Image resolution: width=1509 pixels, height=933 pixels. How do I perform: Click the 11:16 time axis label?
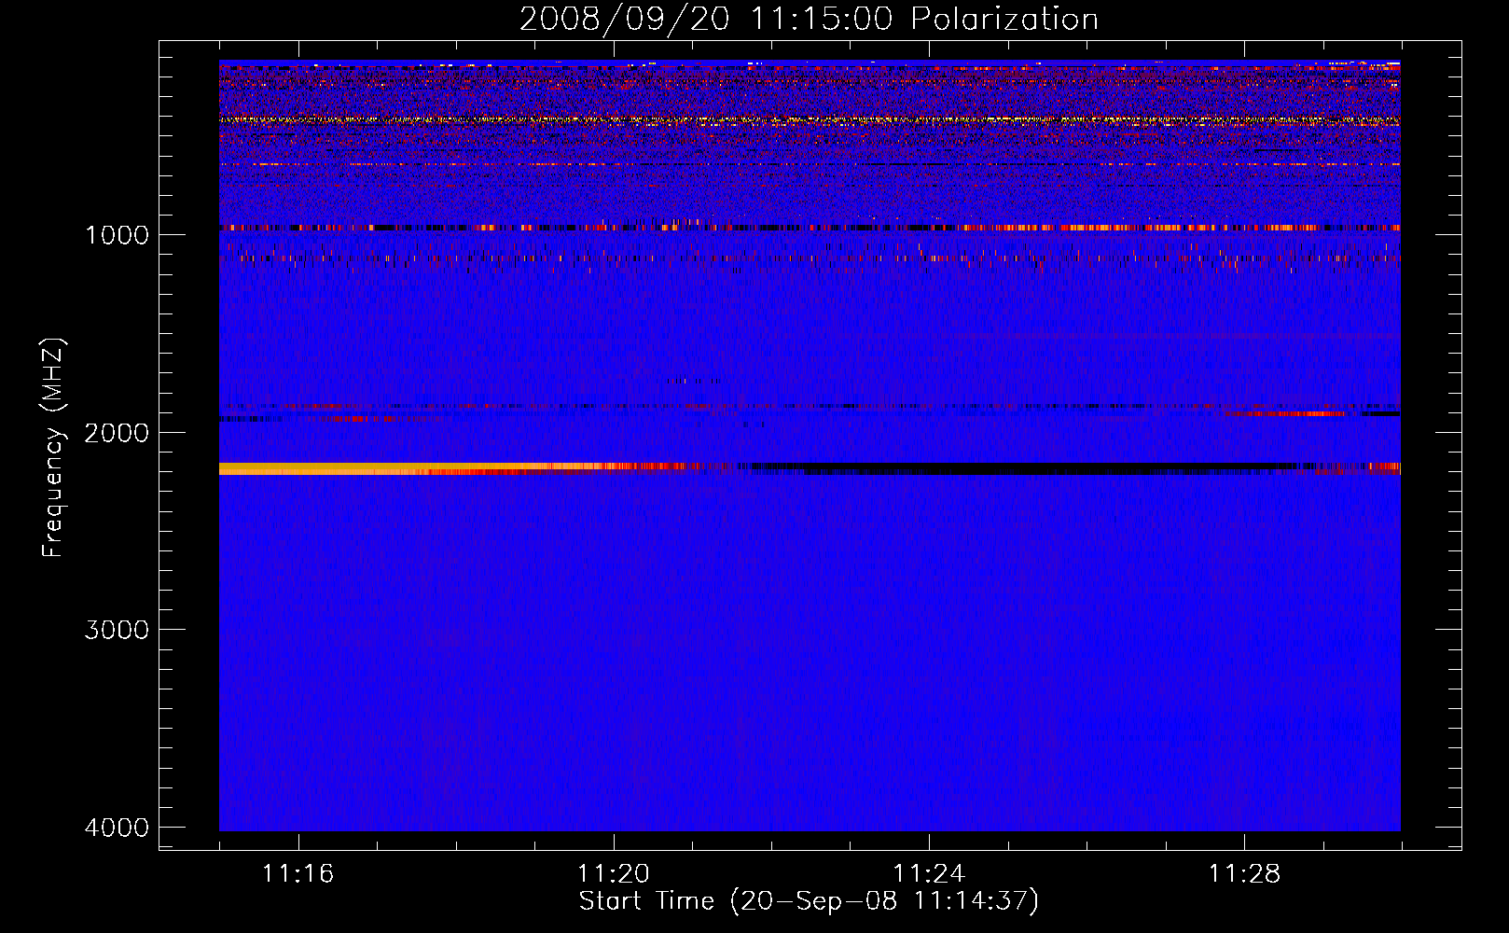coord(298,874)
